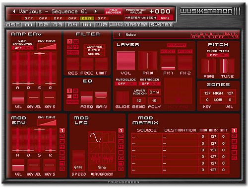
Task: Select the square waveform icon
Action: tap(109, 137)
